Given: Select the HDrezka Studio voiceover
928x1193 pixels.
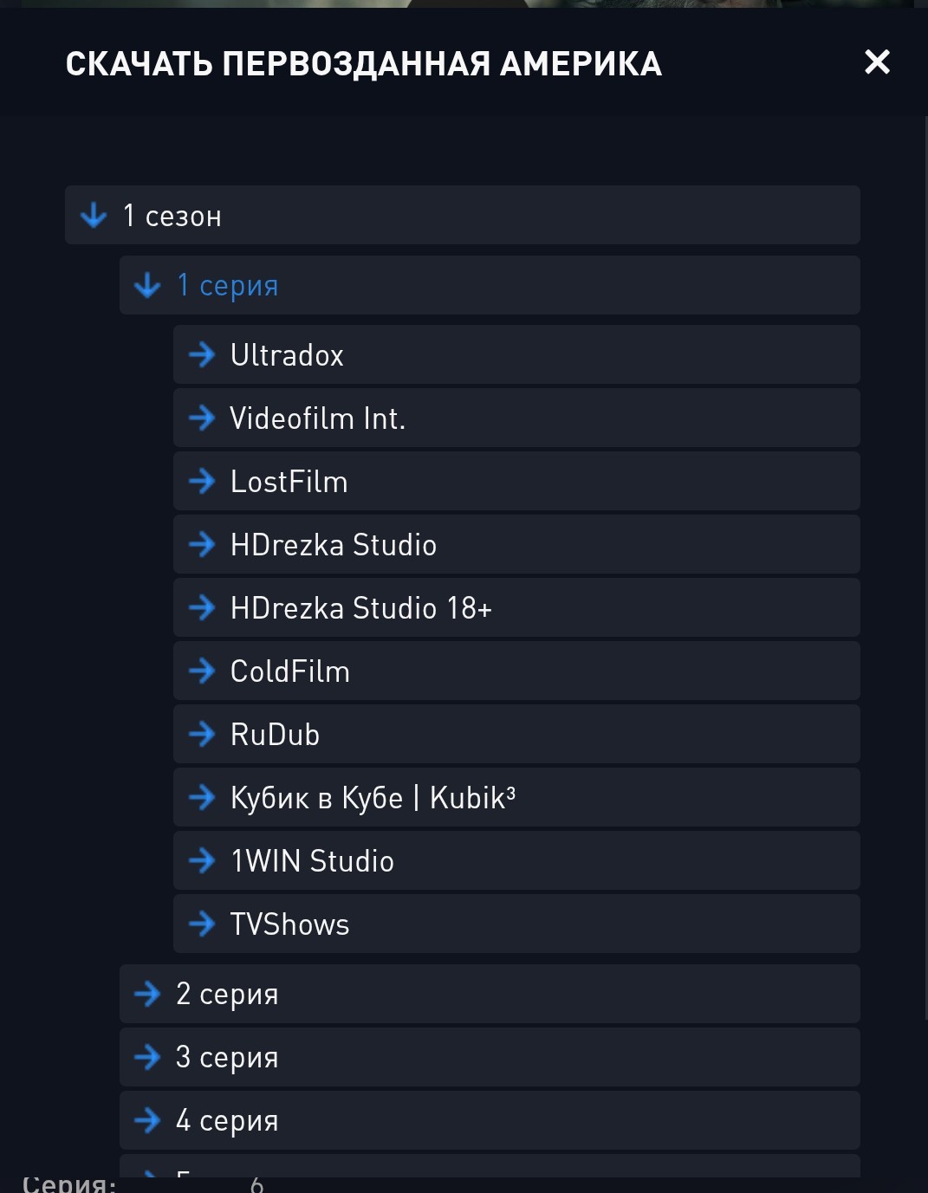Looking at the screenshot, I should pos(516,544).
